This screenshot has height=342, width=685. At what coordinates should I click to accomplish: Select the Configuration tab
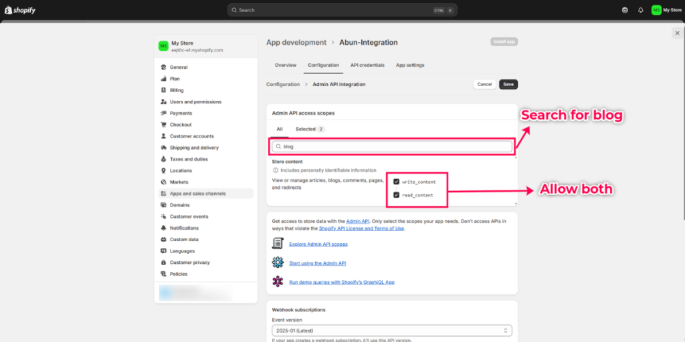(x=323, y=65)
